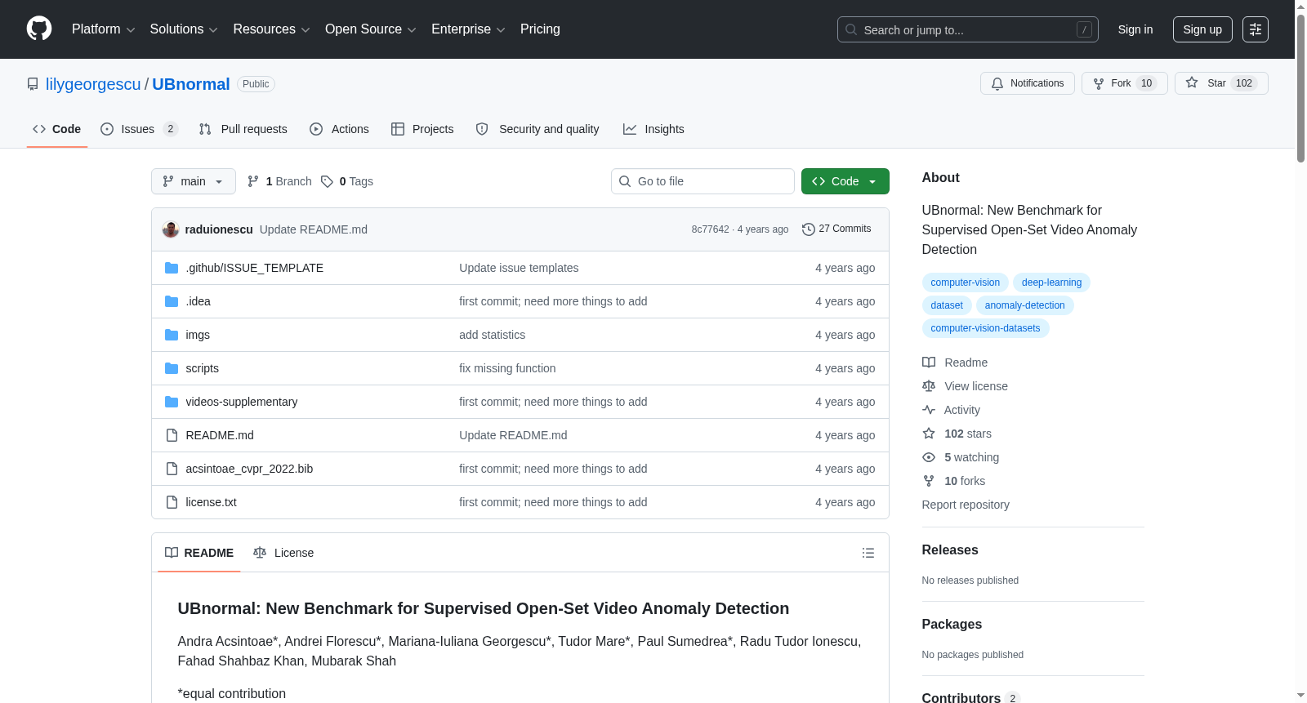This screenshot has height=703, width=1307.
Task: Click the commit history clock icon
Action: pyautogui.click(x=809, y=229)
